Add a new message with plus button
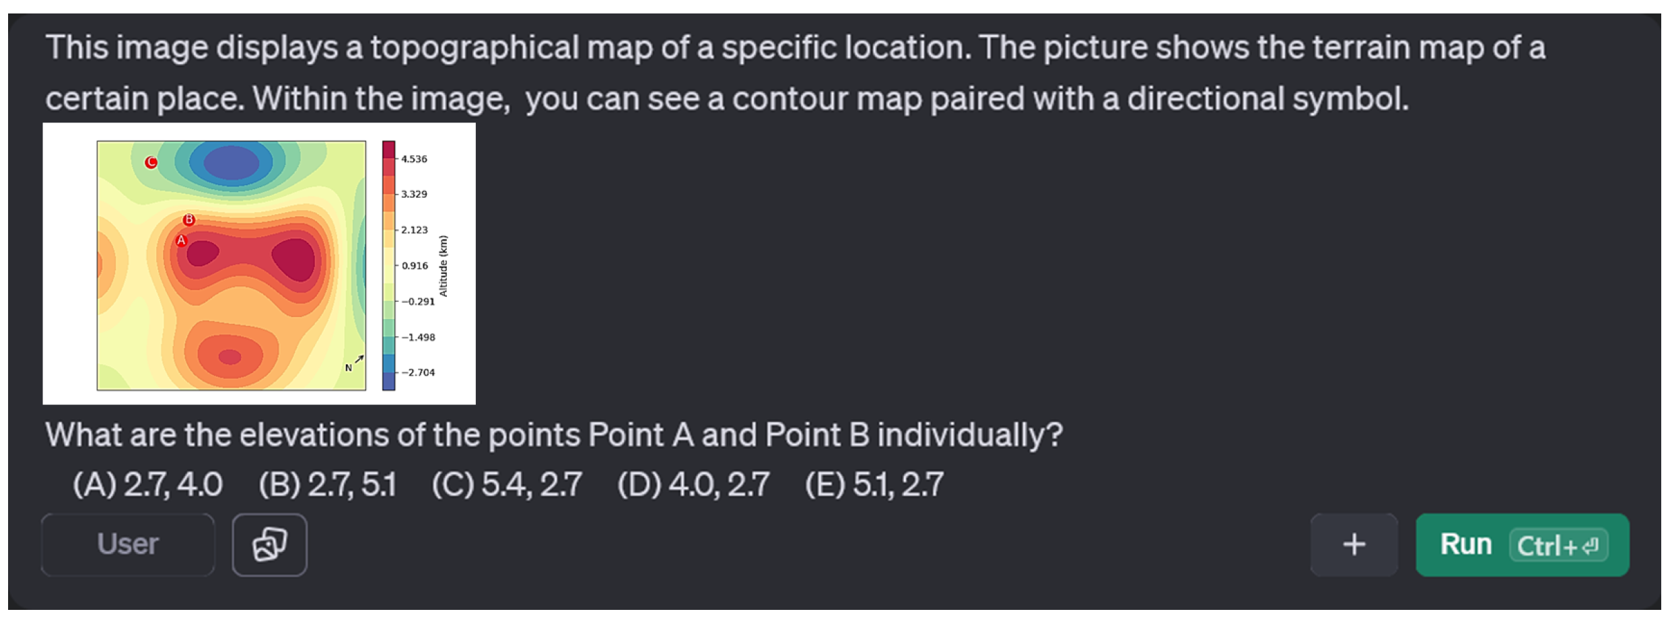 (x=1354, y=545)
